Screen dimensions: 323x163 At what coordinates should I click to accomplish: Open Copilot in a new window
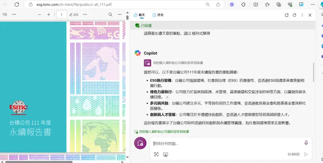(286, 15)
